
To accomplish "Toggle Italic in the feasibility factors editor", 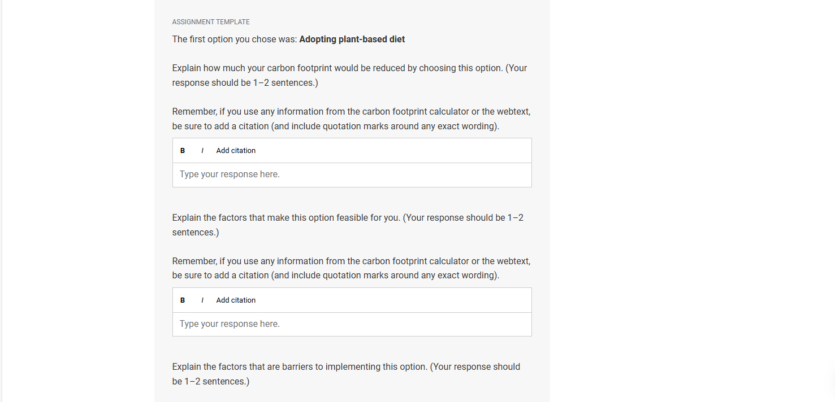I will pos(202,300).
